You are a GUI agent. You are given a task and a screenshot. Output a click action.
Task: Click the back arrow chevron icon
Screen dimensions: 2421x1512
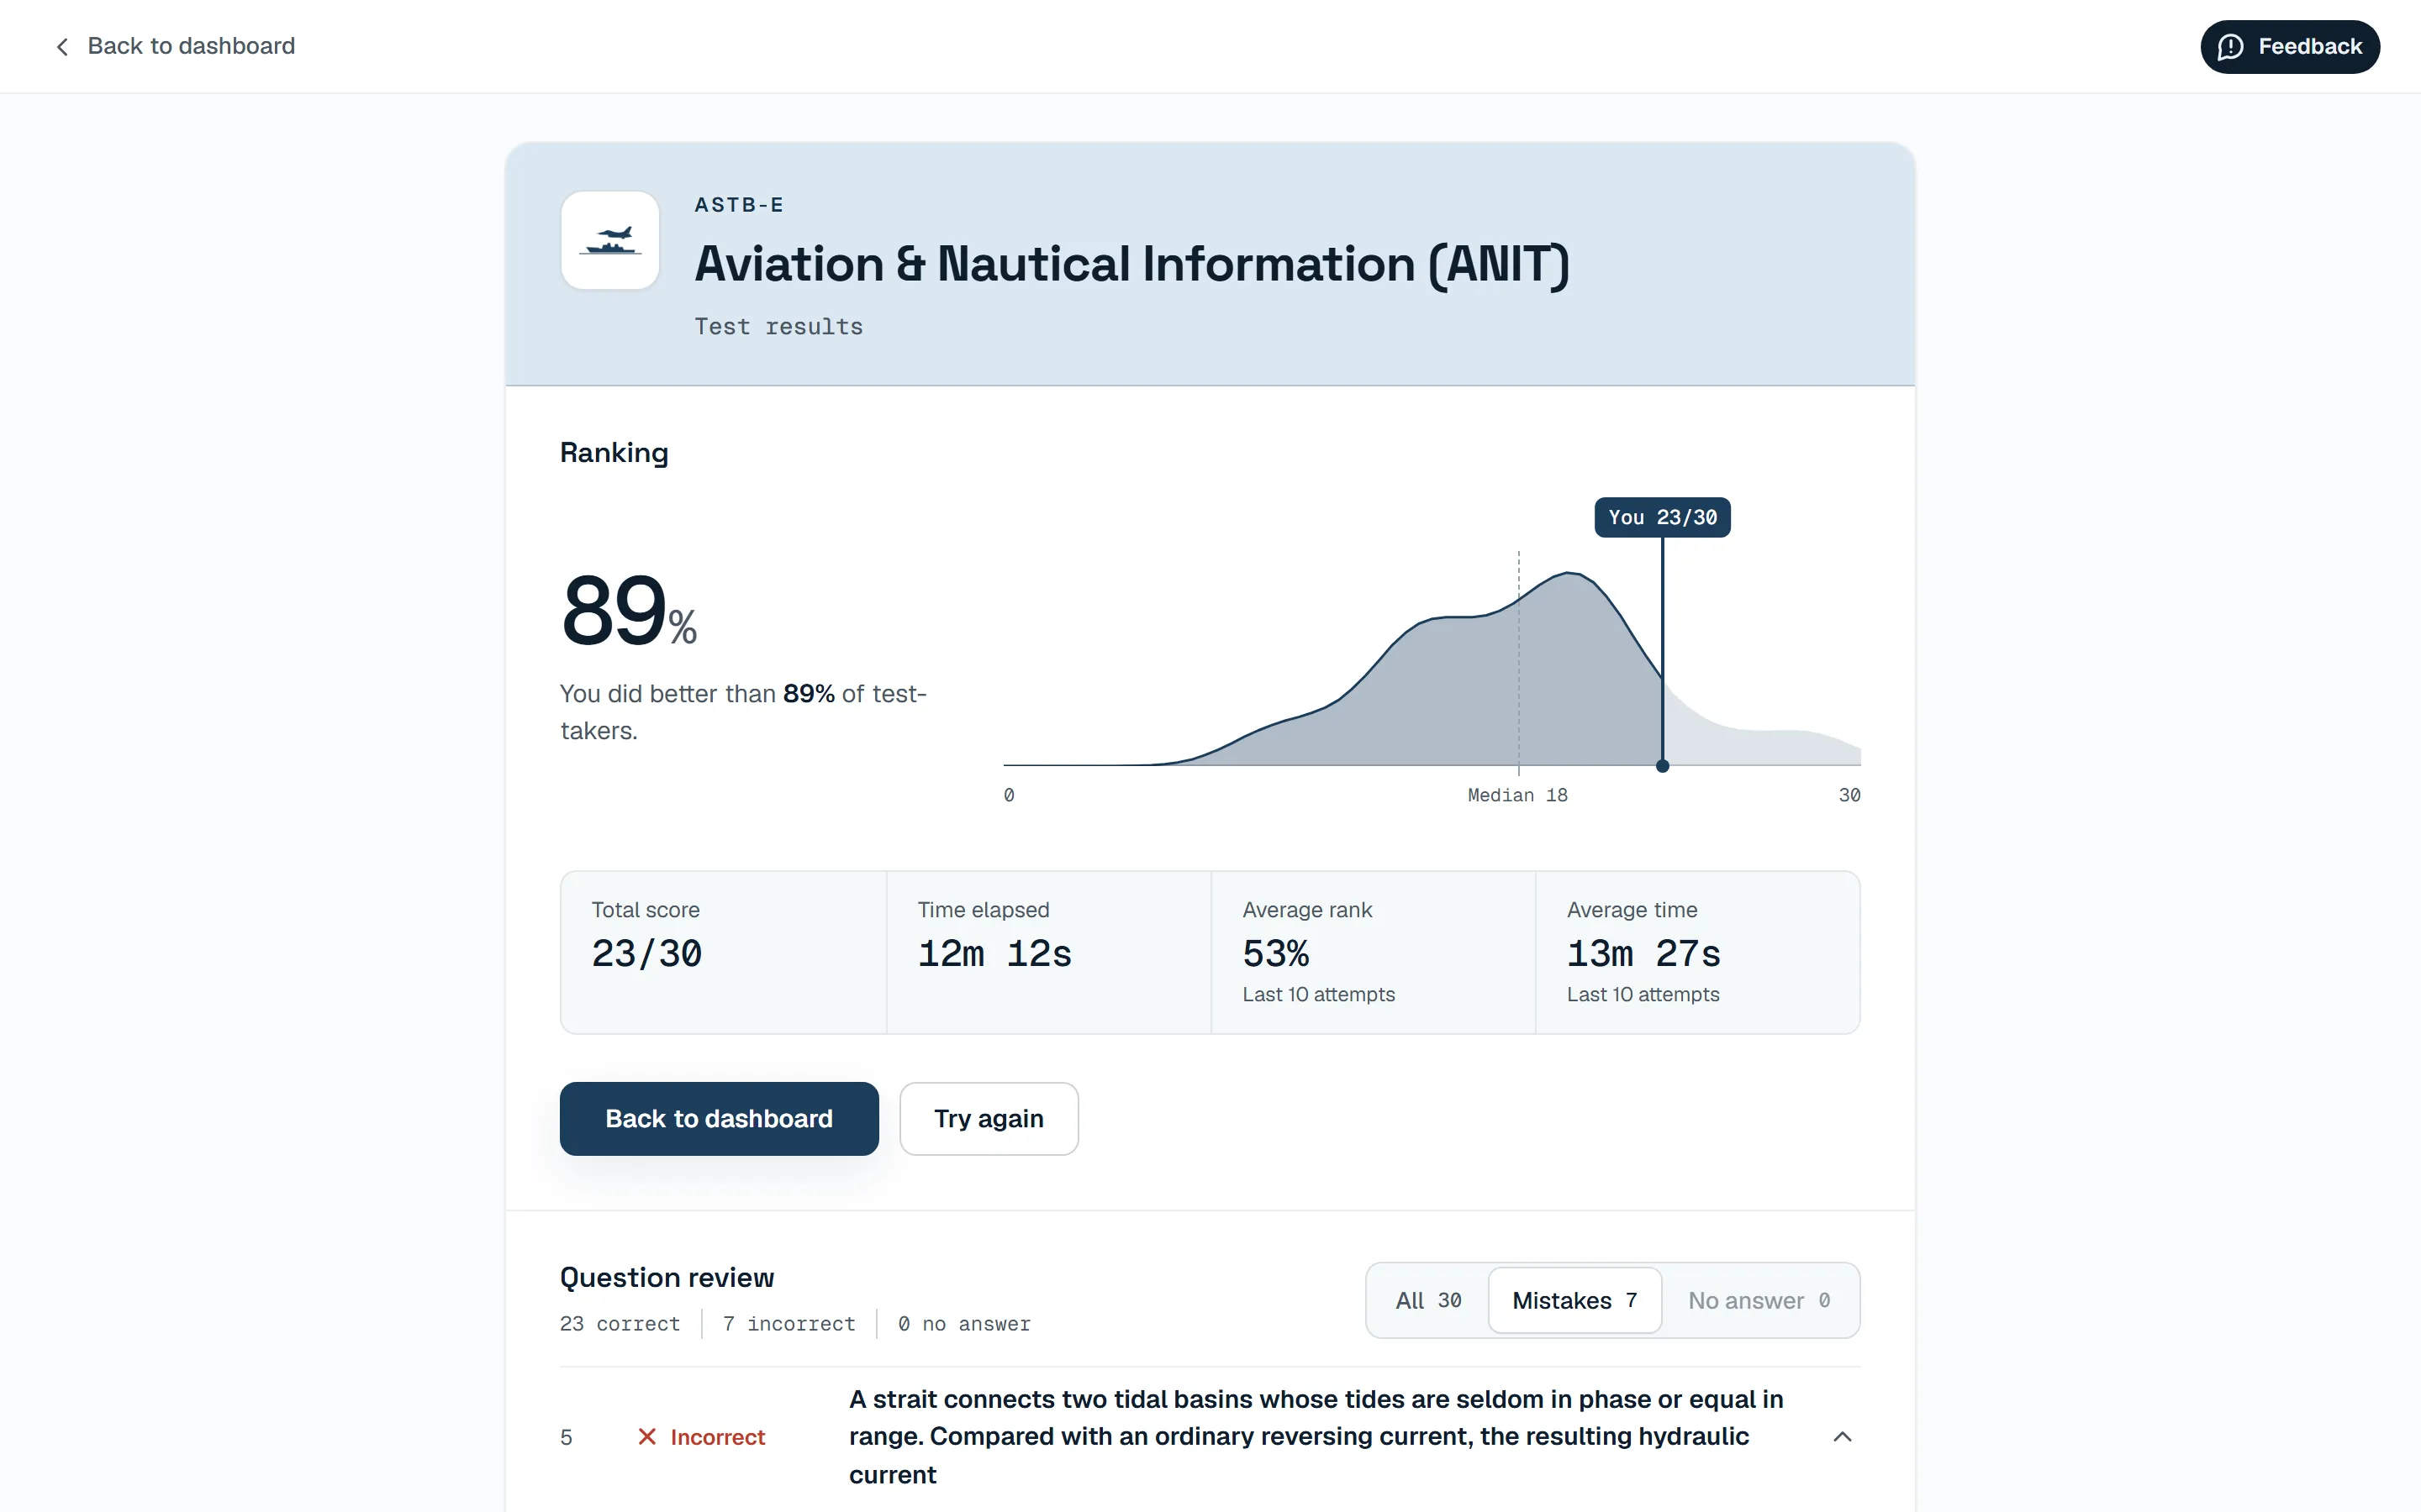62,47
